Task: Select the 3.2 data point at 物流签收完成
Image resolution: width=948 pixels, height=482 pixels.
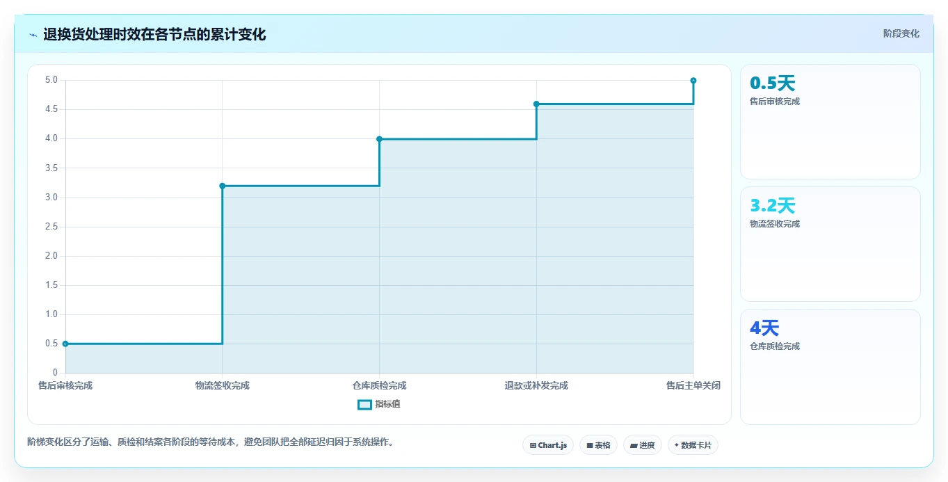Action: [x=223, y=186]
